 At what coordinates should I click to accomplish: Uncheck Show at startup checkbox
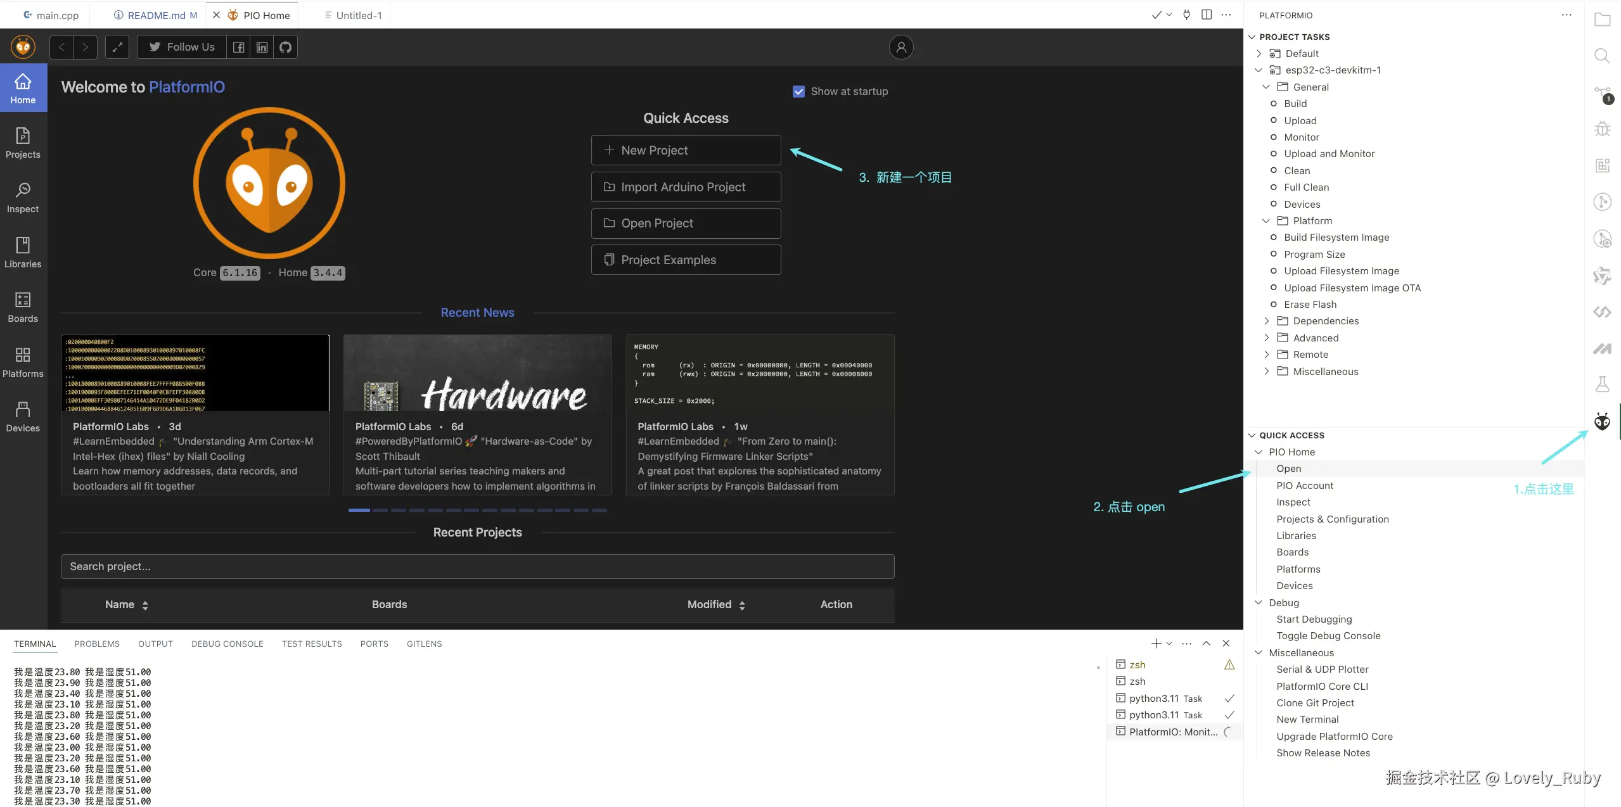click(x=798, y=92)
